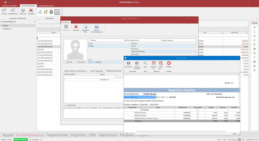The image size is (259, 141).
Task: Click the Εκτύπωση print icon
Action: coord(128,63)
